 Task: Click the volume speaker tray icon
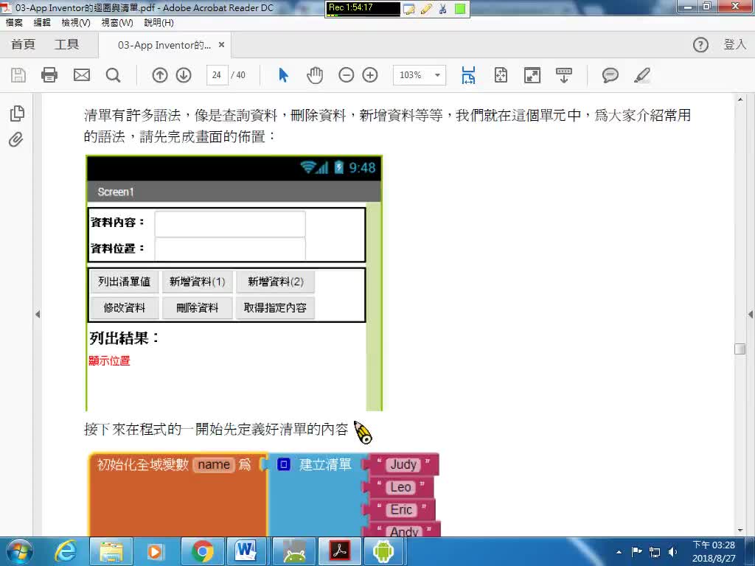click(672, 552)
